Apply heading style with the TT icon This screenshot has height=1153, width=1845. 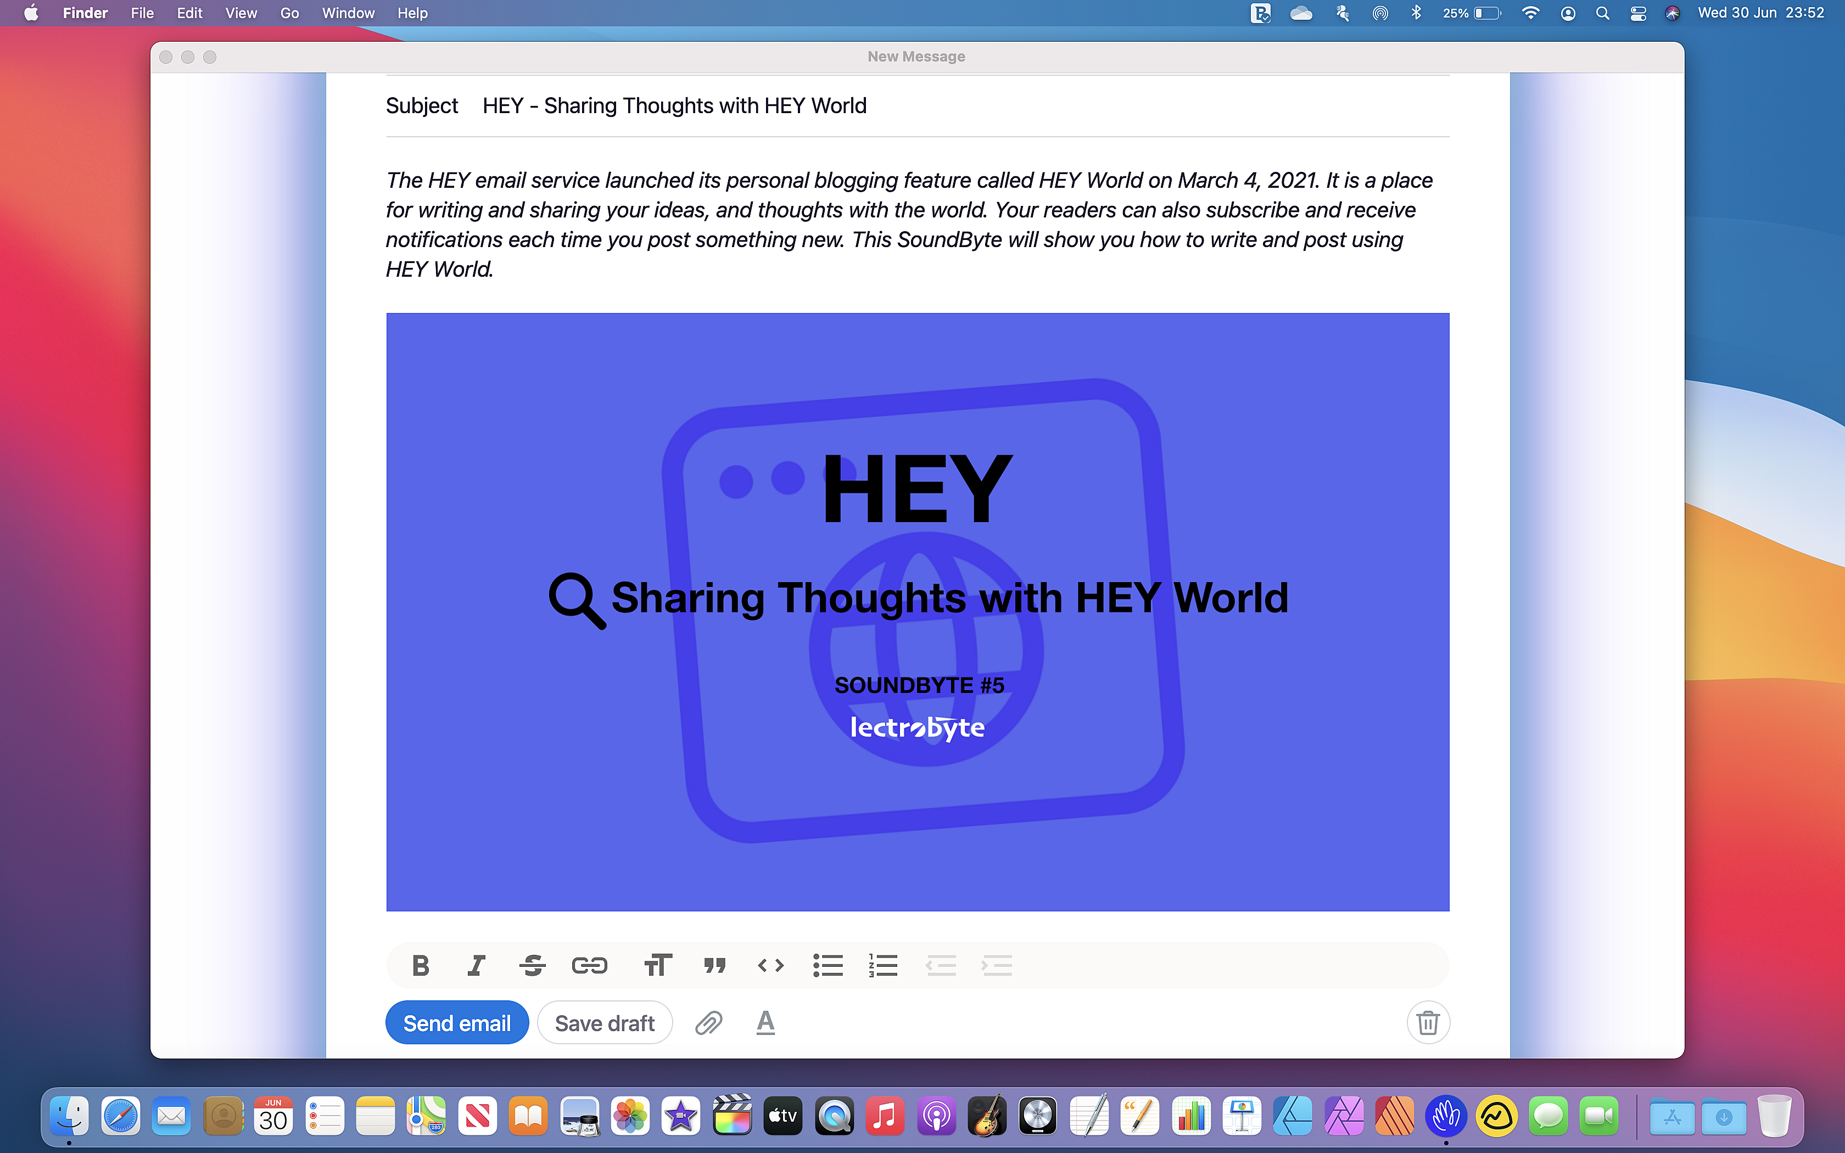coord(657,965)
